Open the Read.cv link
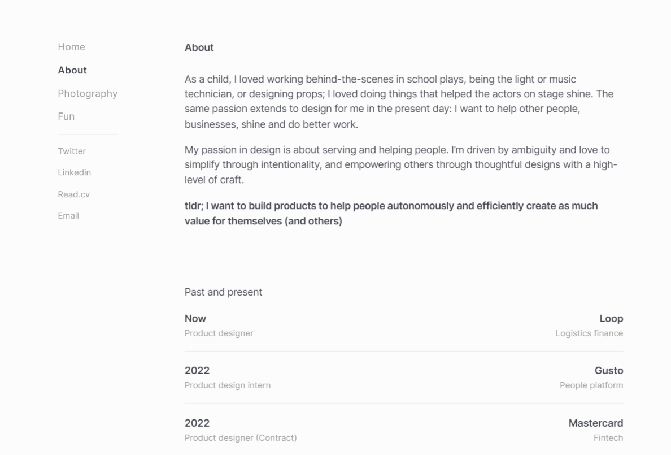 pos(73,194)
